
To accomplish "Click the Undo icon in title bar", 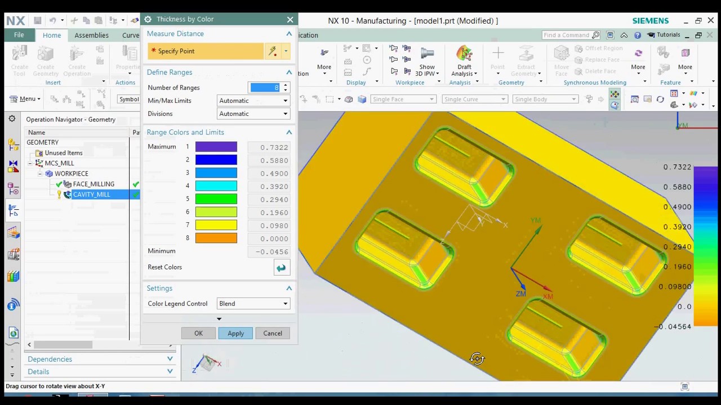I will coord(52,21).
